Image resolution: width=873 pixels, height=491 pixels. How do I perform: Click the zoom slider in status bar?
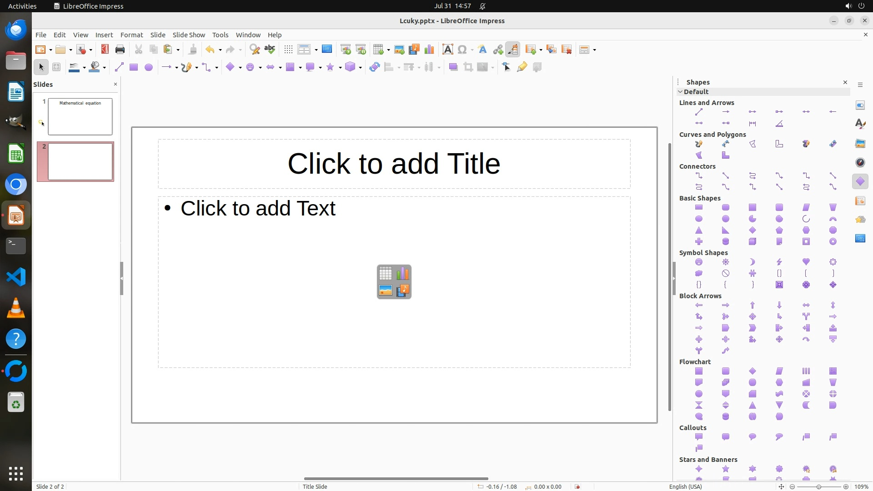[x=819, y=486]
